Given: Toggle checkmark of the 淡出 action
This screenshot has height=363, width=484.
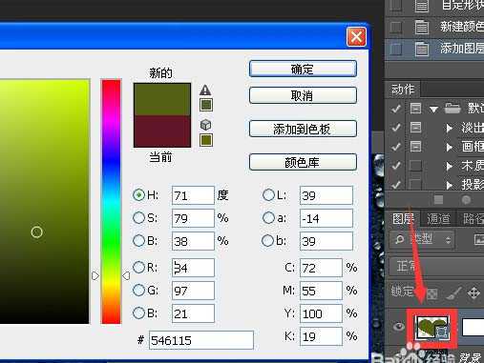Looking at the screenshot, I should [x=396, y=128].
